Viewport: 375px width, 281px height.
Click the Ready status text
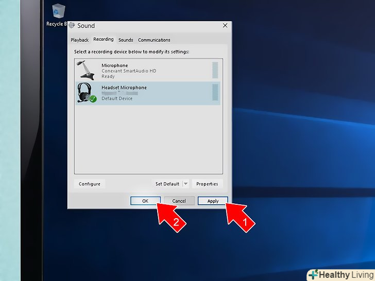click(x=108, y=77)
